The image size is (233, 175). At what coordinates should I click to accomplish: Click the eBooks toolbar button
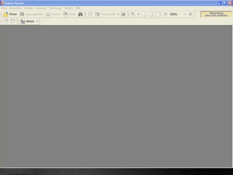point(27,21)
